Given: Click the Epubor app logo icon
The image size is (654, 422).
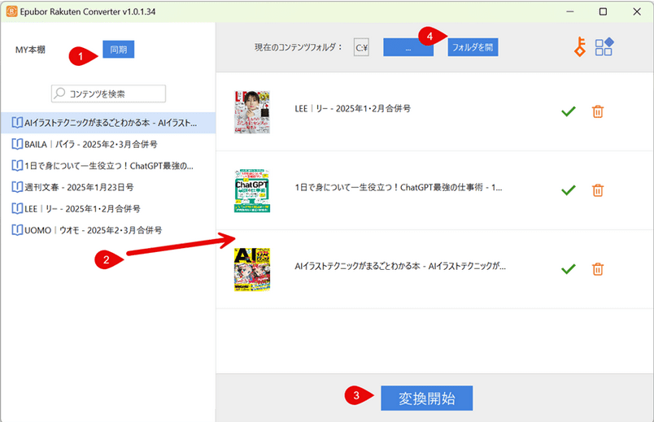Looking at the screenshot, I should [11, 11].
